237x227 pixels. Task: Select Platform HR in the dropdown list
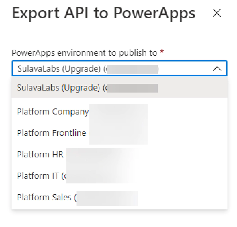(x=40, y=154)
